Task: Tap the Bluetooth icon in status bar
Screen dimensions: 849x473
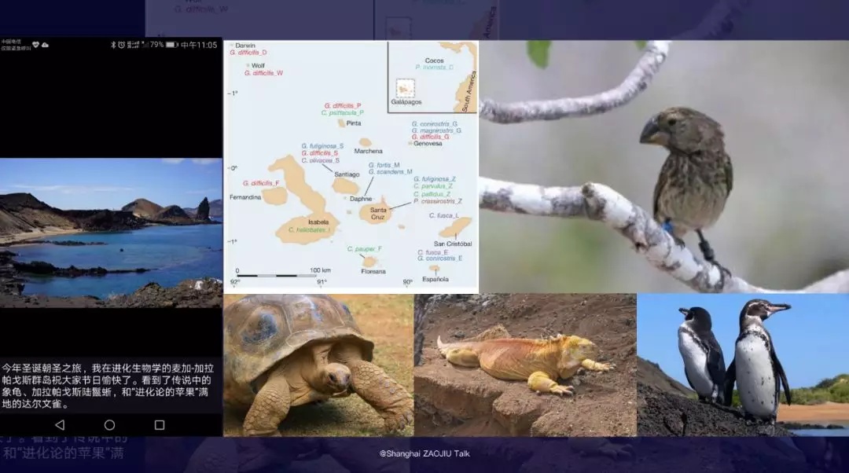Action: click(112, 45)
